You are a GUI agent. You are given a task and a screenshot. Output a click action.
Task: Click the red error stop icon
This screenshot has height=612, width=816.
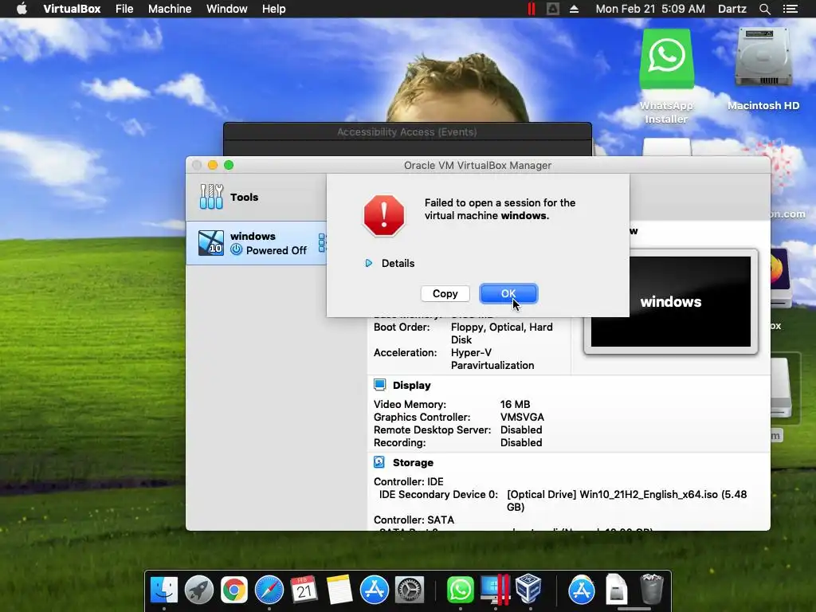[x=384, y=215]
